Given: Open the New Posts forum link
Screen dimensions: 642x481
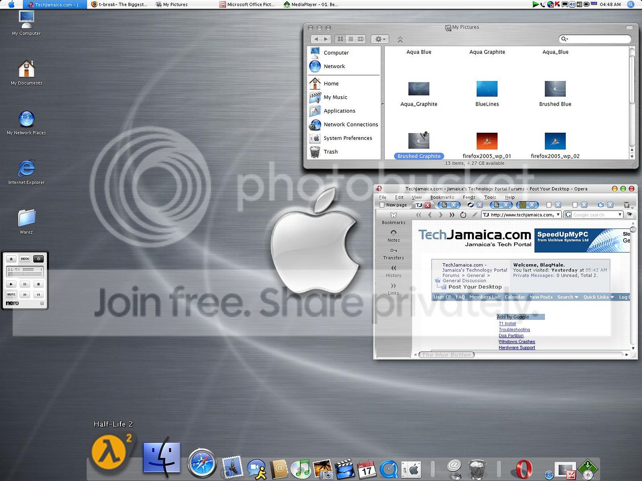Looking at the screenshot, I should click(x=541, y=297).
